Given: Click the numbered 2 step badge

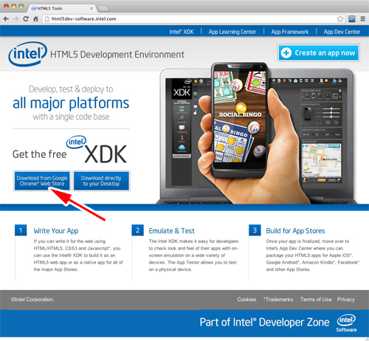Looking at the screenshot, I should [138, 230].
